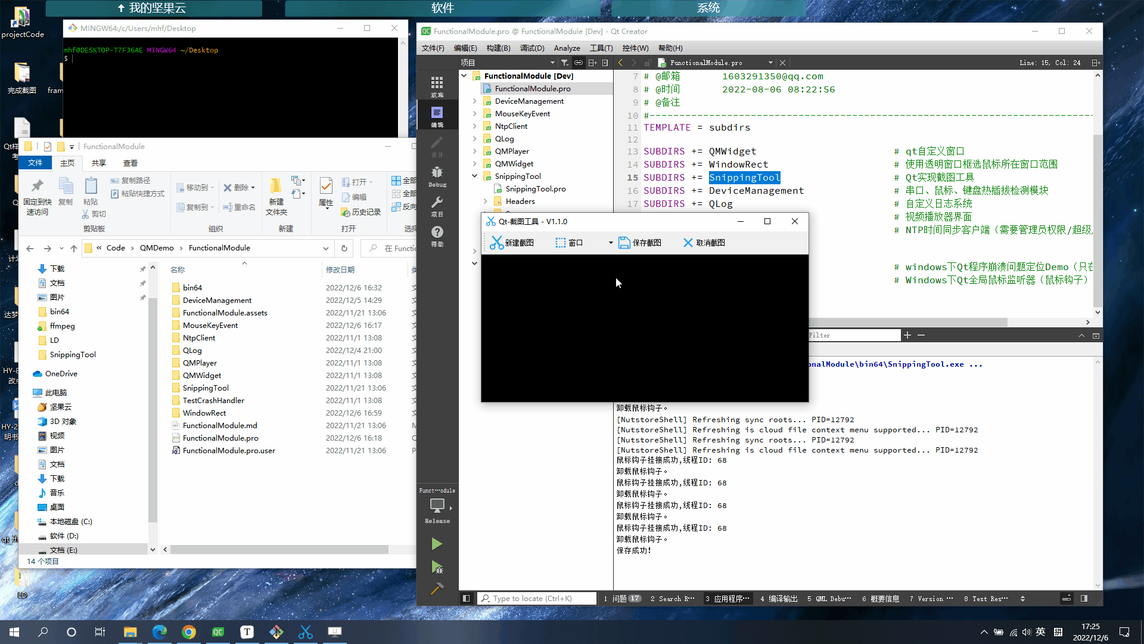Screen dimensions: 1144x644
Task: Click the green Run button
Action: pyautogui.click(x=437, y=544)
